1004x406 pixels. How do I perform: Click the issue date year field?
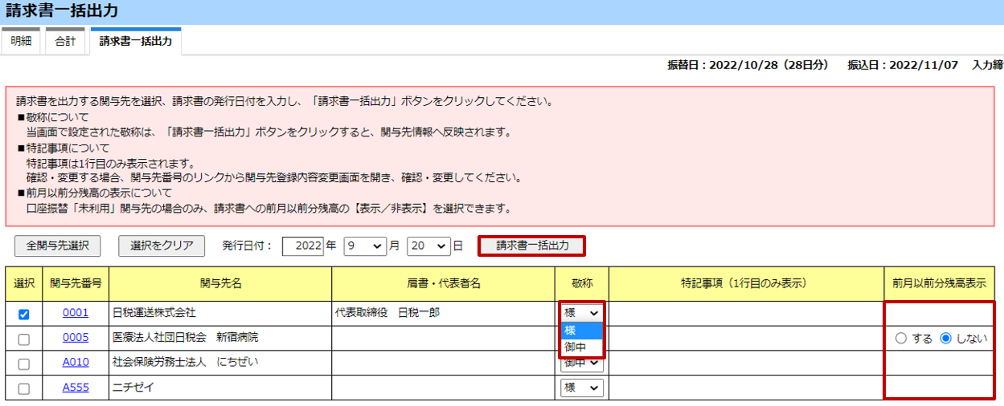tap(301, 246)
